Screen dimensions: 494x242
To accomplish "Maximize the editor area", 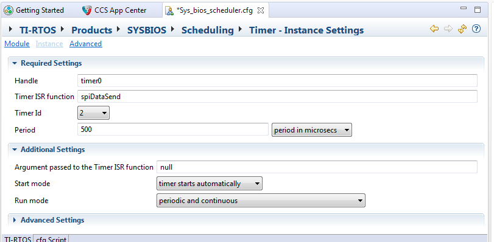I will [x=478, y=10].
